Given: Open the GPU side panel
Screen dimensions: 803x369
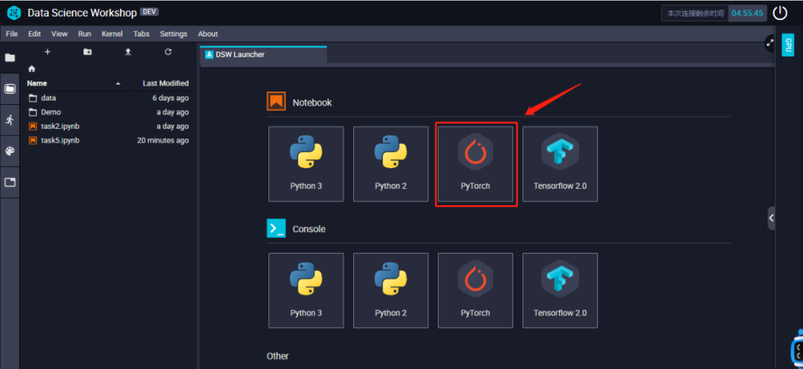Looking at the screenshot, I should click(x=788, y=45).
